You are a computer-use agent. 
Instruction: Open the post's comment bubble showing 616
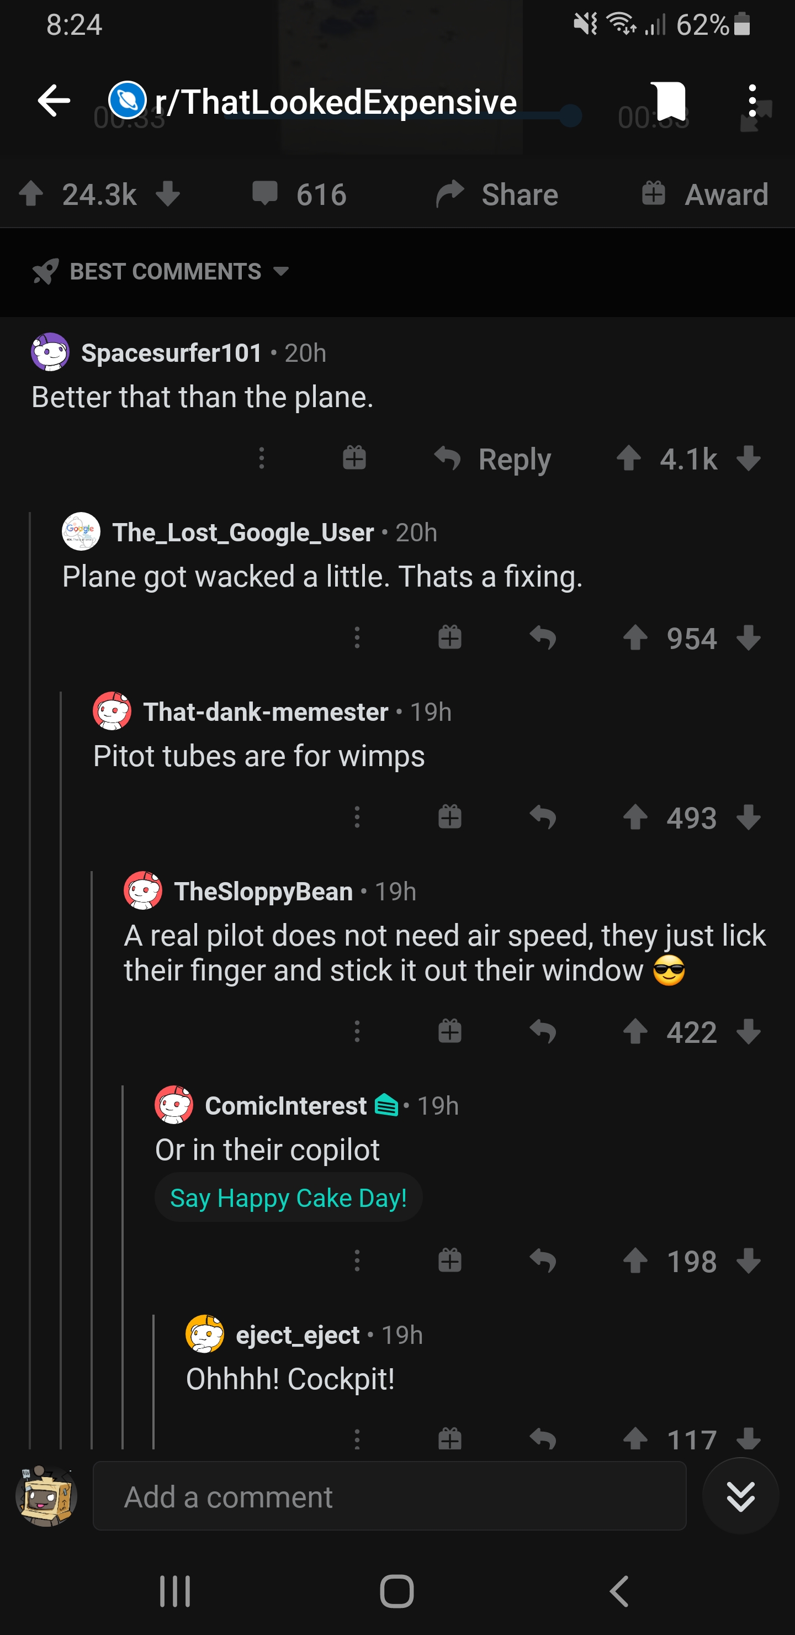[x=299, y=194]
